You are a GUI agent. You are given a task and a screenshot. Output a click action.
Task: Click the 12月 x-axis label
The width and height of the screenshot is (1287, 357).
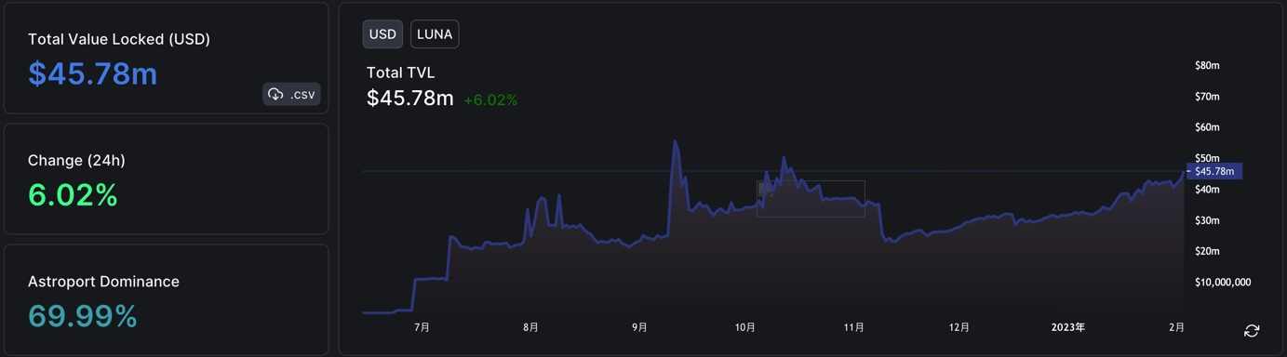(959, 327)
